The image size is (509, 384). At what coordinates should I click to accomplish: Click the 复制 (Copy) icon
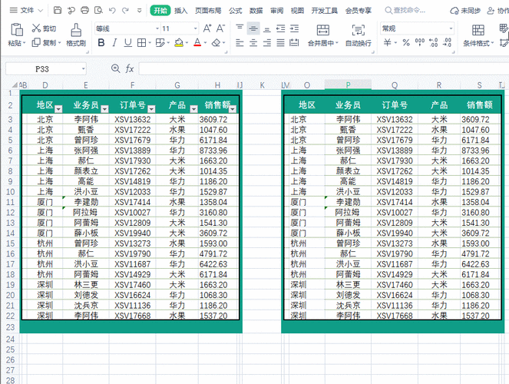coord(36,42)
